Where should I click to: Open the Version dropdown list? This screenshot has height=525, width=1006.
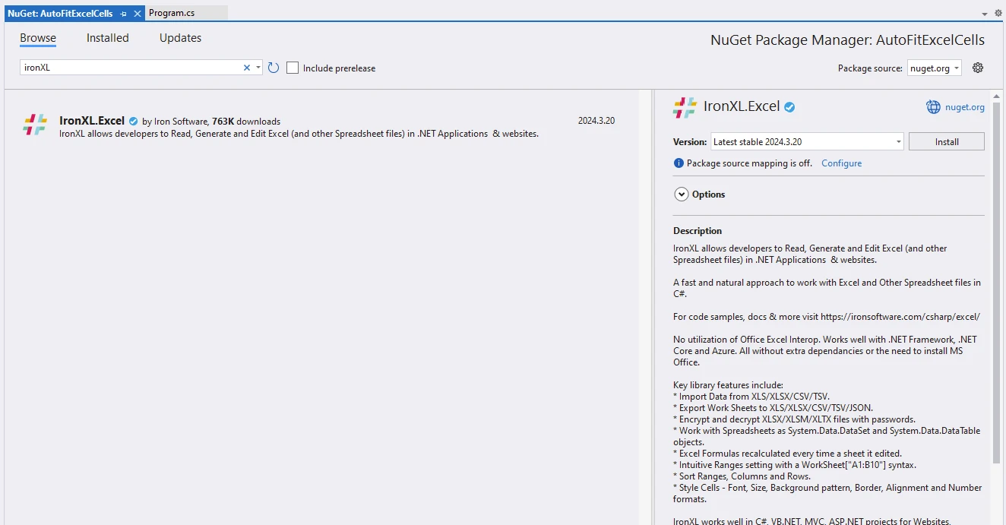click(x=899, y=142)
